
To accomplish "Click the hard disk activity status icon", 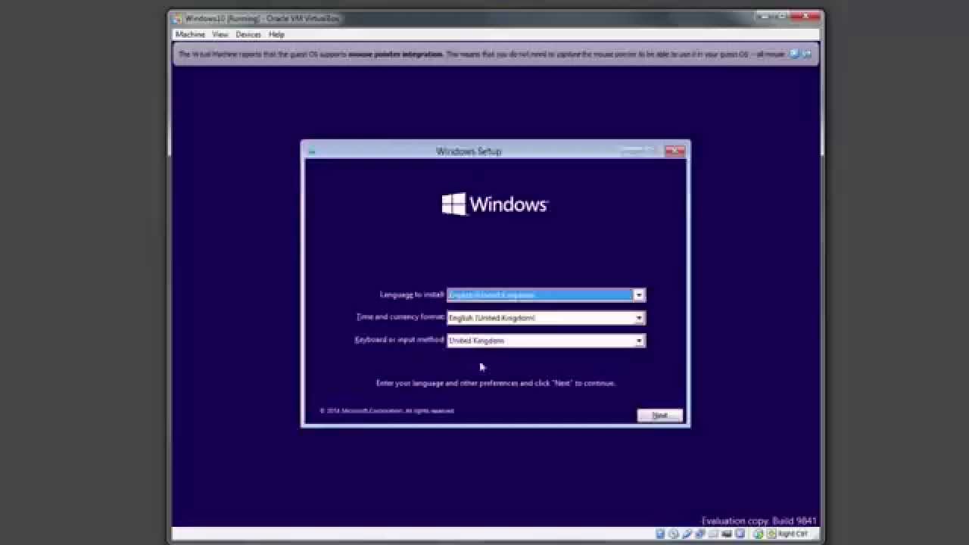I will (660, 534).
